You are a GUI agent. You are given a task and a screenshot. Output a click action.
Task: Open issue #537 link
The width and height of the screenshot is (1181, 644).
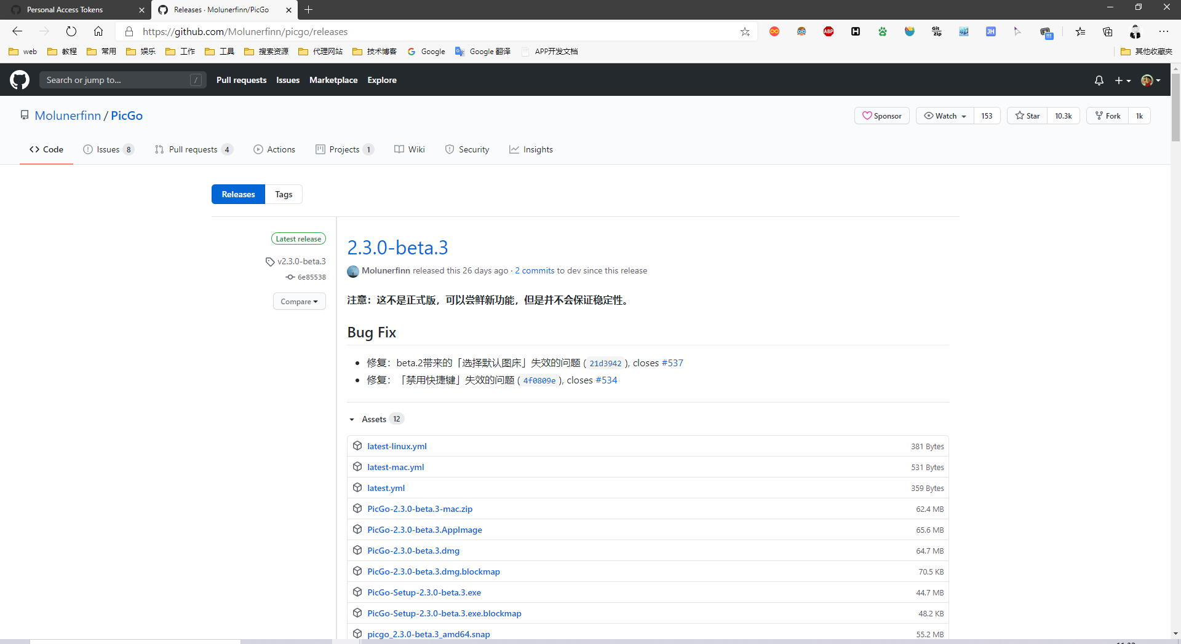672,363
